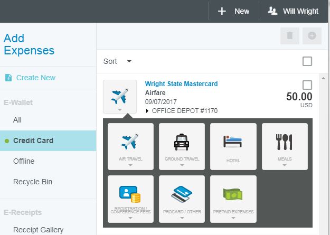Open the Recycle Bin section
Image resolution: width=330 pixels, height=235 pixels.
coord(32,182)
